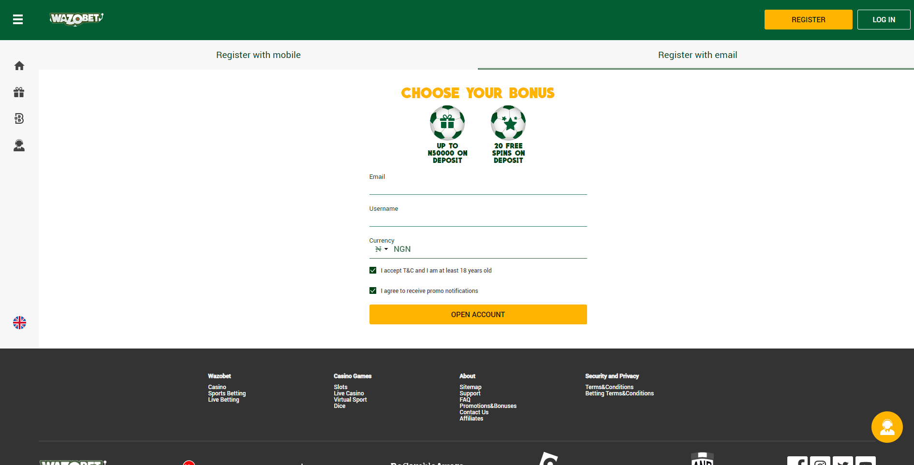This screenshot has height=465, width=914.
Task: Open Twitter social icon in footer
Action: click(843, 461)
